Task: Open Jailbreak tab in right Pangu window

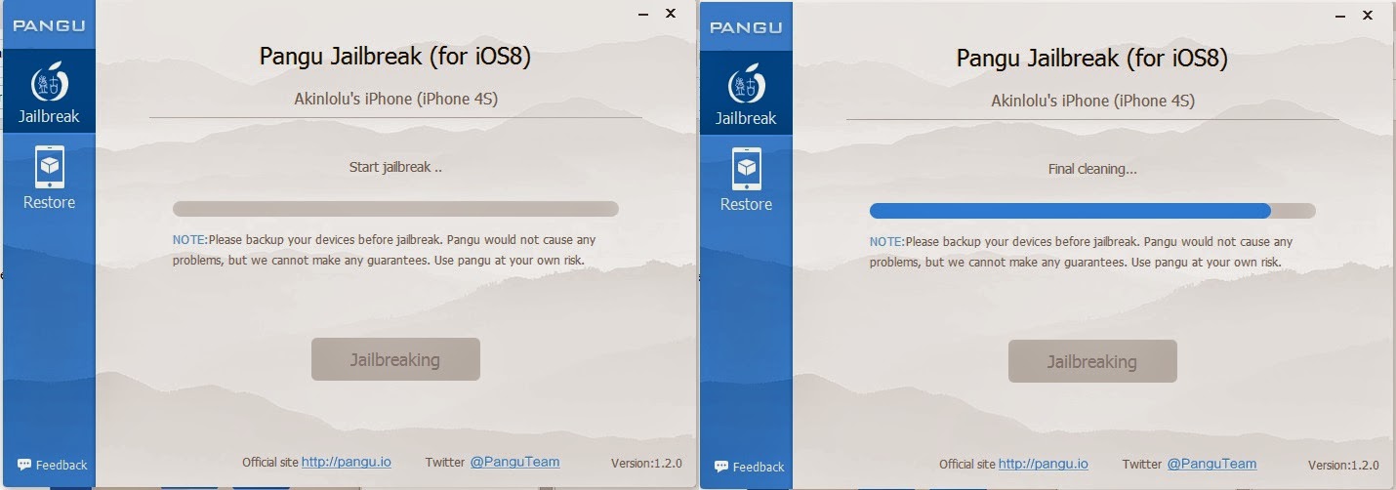Action: click(x=746, y=95)
